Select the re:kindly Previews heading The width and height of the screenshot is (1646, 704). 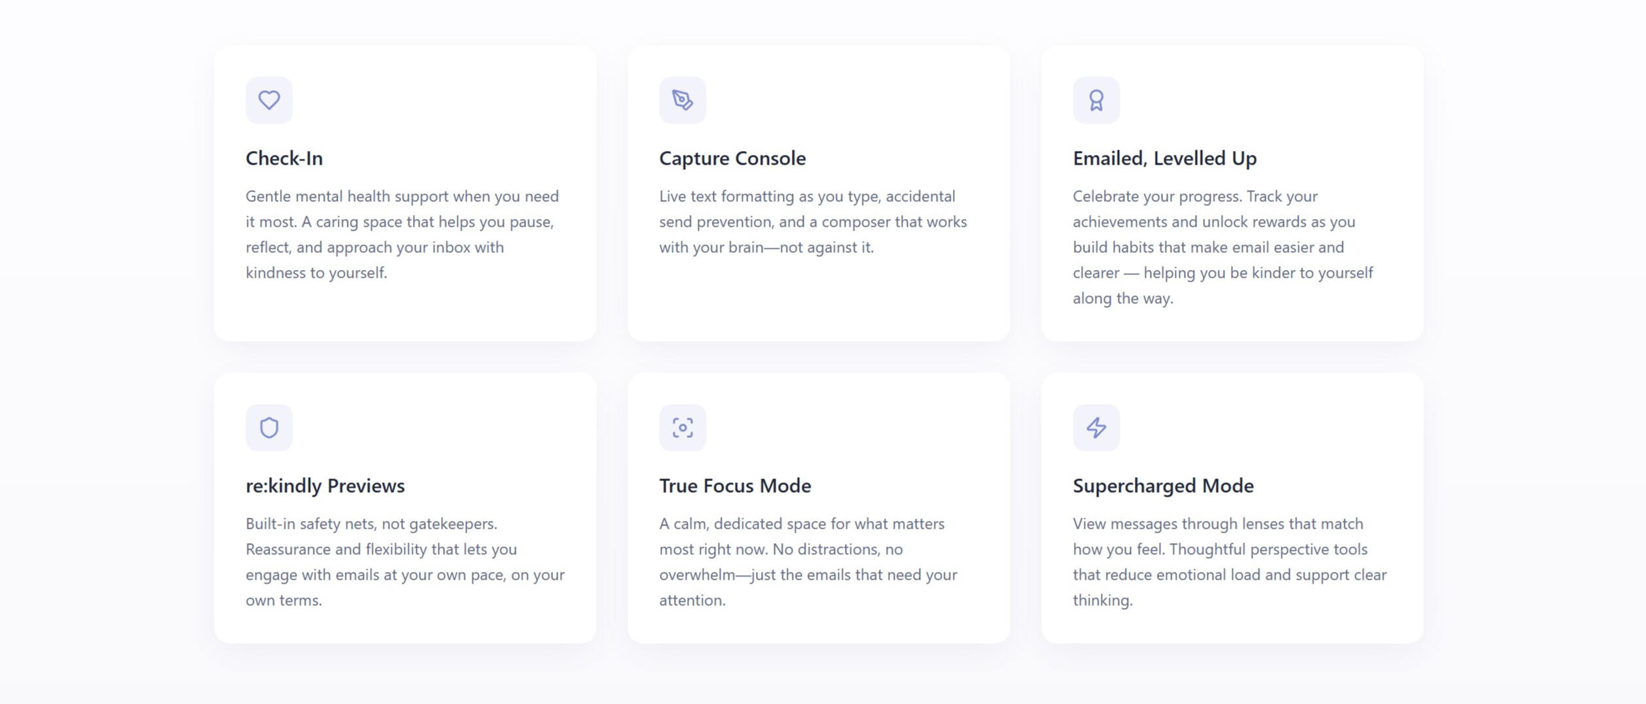pos(325,486)
